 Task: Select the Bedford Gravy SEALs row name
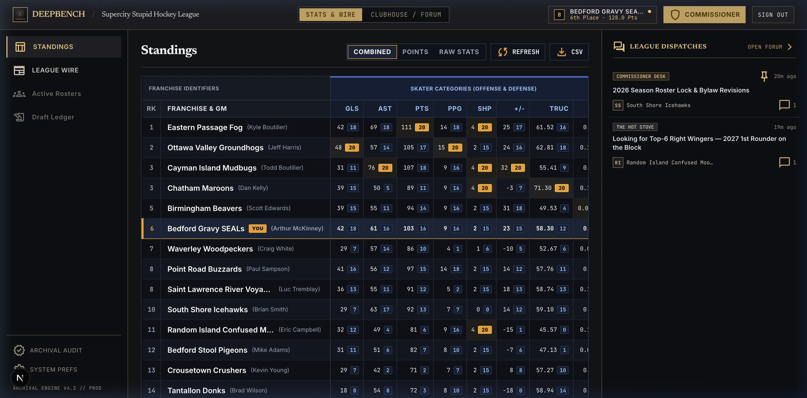click(x=206, y=229)
